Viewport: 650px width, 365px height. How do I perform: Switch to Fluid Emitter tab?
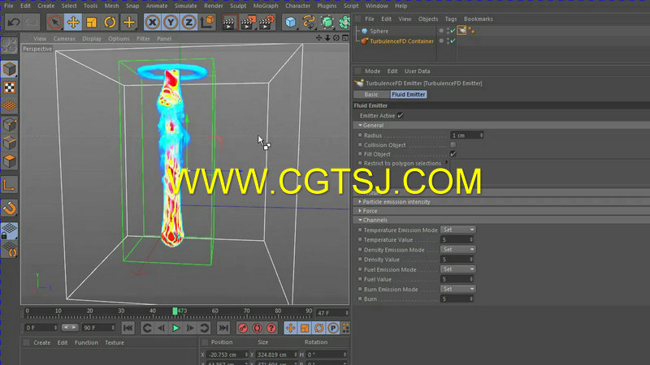pyautogui.click(x=409, y=94)
